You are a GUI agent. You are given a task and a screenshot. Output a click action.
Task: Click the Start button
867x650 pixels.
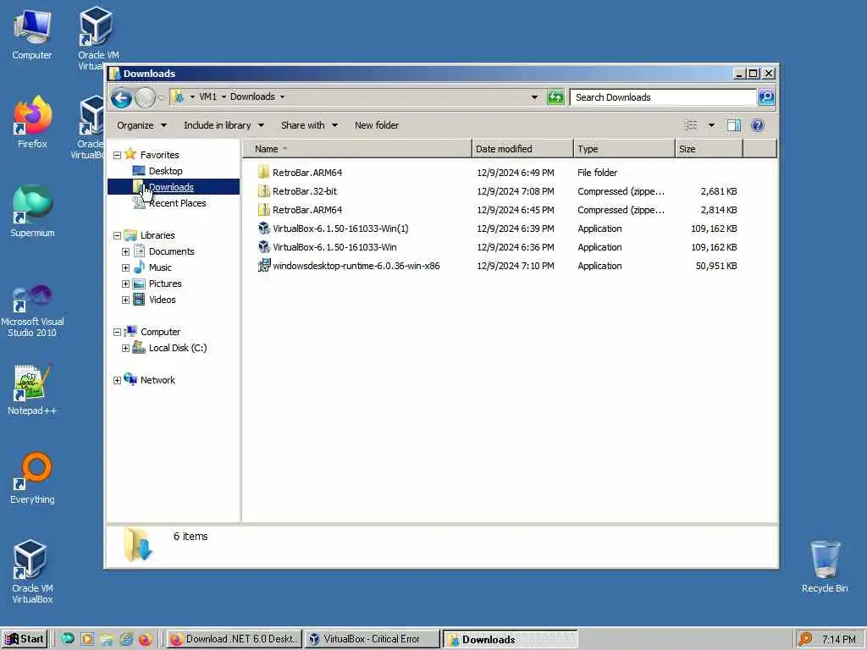coord(25,639)
